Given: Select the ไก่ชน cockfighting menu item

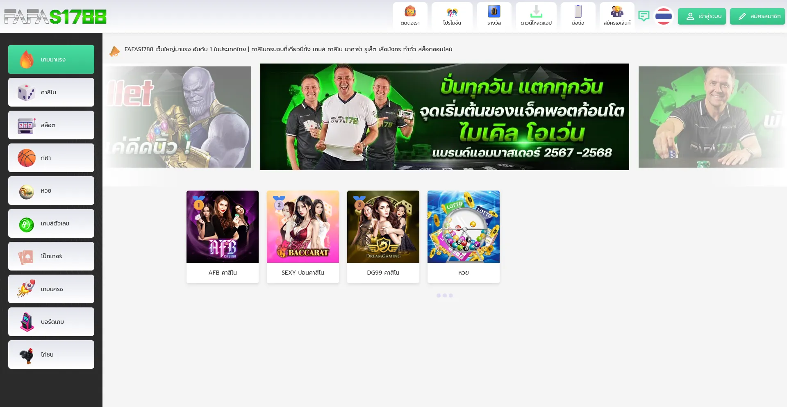Looking at the screenshot, I should (x=51, y=355).
